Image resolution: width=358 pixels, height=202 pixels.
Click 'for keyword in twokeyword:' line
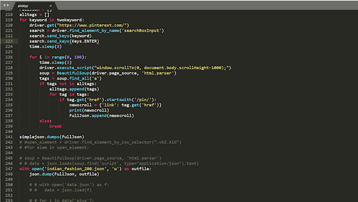tap(52, 20)
